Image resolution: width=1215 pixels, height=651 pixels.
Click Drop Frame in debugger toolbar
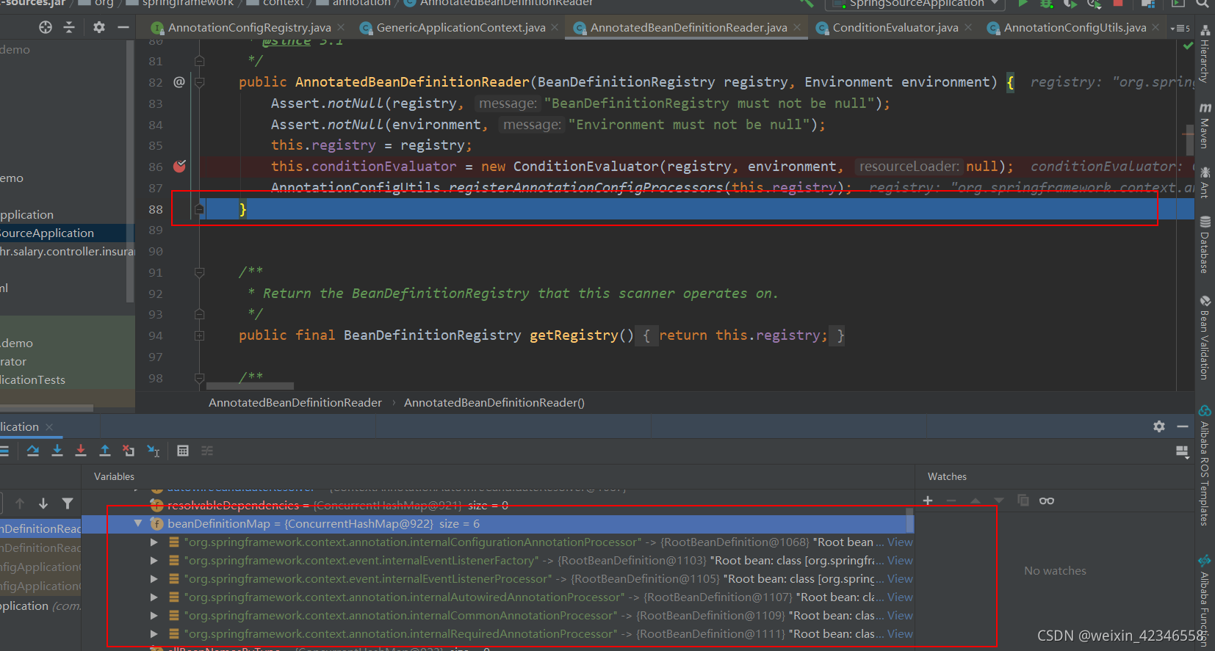pyautogui.click(x=129, y=451)
